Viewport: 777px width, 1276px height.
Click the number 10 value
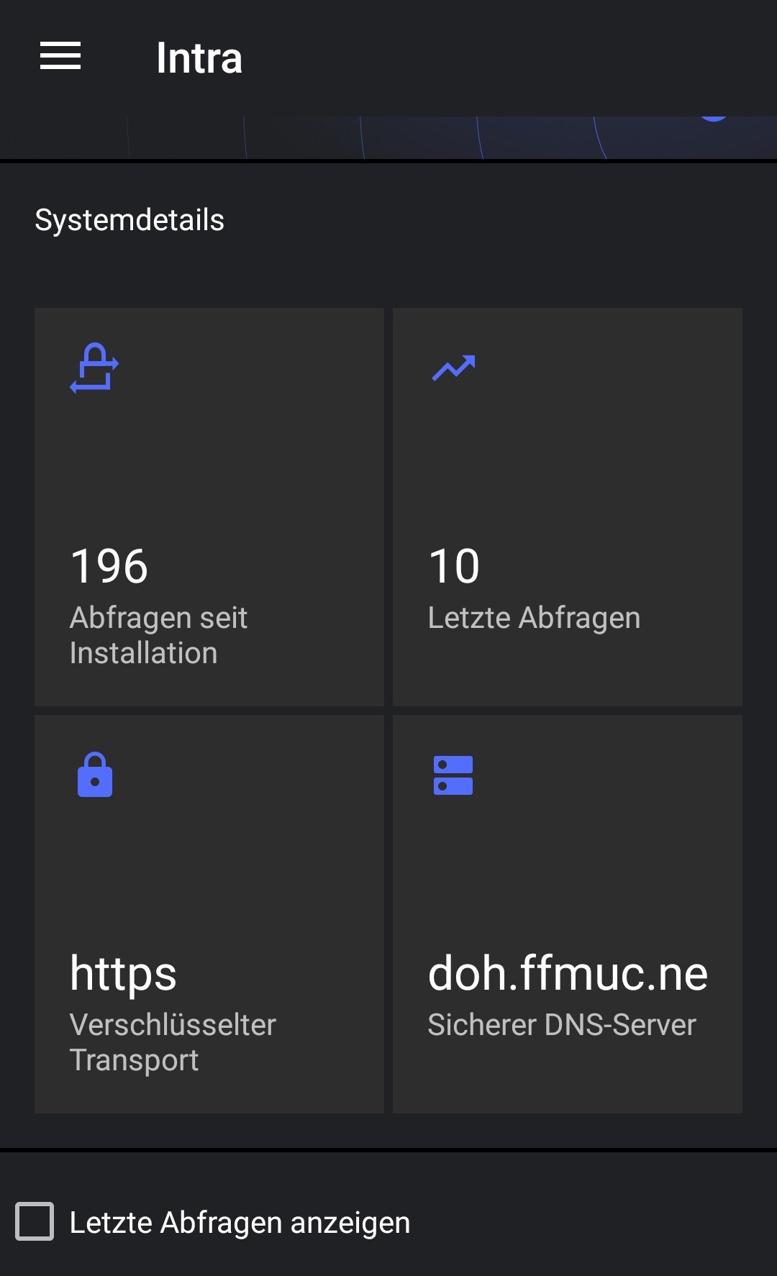(454, 566)
